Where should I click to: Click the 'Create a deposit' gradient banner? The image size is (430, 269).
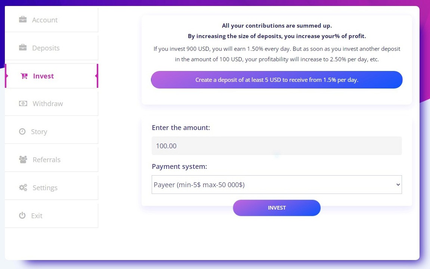pyautogui.click(x=276, y=80)
